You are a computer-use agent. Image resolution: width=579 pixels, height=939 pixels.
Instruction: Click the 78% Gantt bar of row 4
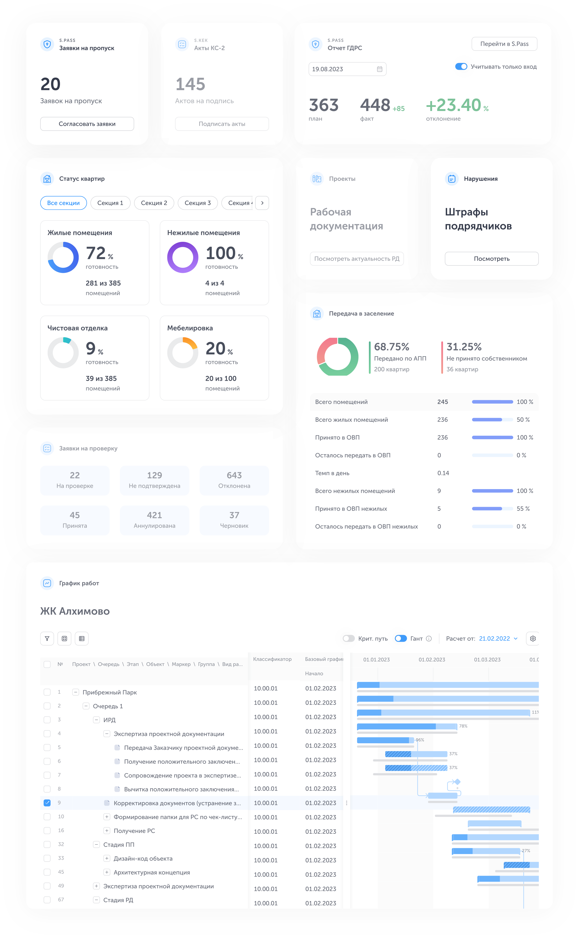[407, 726]
